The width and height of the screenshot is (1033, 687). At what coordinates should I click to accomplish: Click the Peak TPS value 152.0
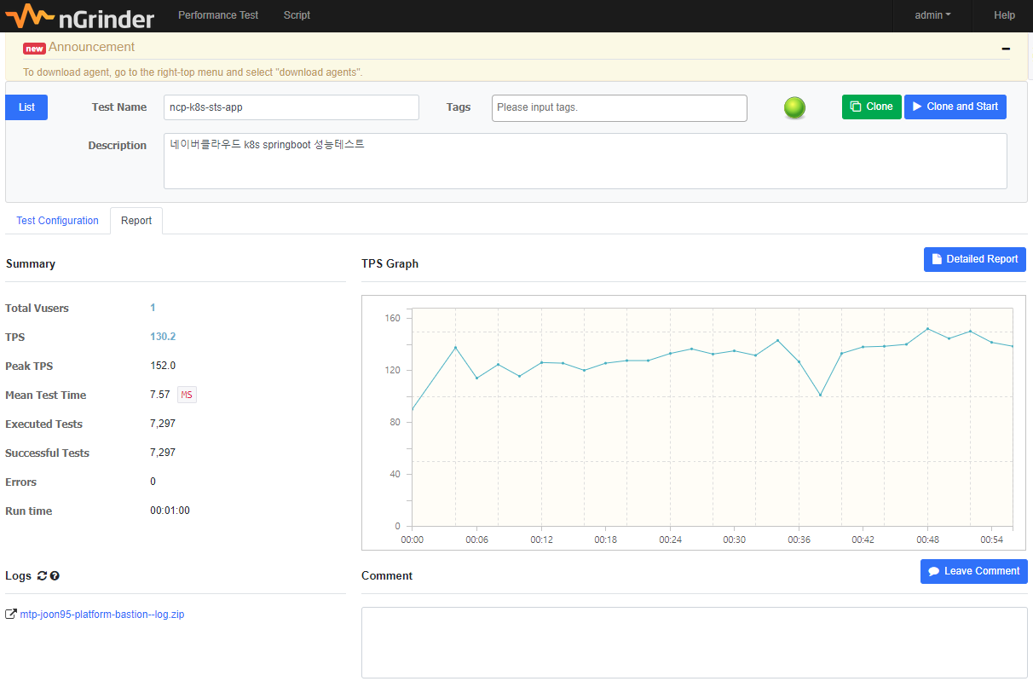[x=163, y=366]
